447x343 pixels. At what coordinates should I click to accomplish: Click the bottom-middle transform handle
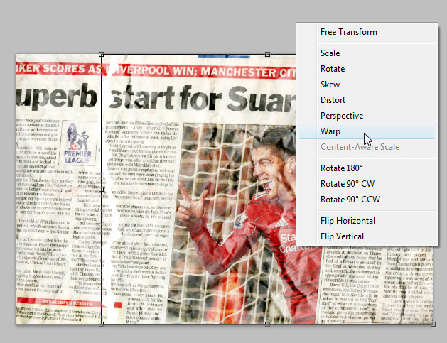click(x=267, y=324)
